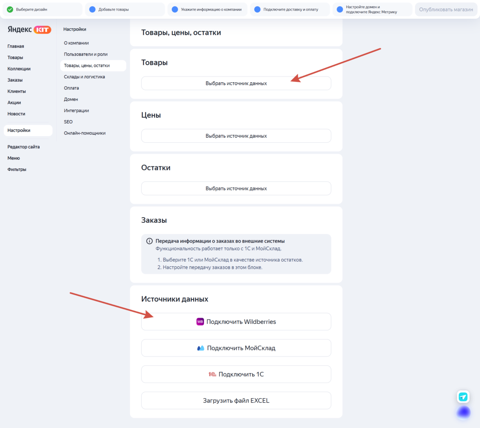Select the Добавьте товары setup step
This screenshot has height=428, width=480.
tap(125, 9)
